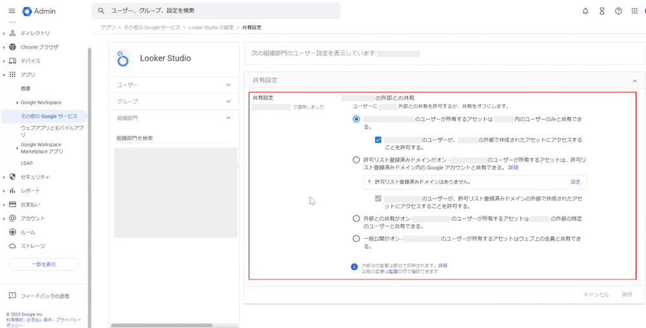Click the アカウント at-sign icon
646x328 pixels.
[12, 218]
